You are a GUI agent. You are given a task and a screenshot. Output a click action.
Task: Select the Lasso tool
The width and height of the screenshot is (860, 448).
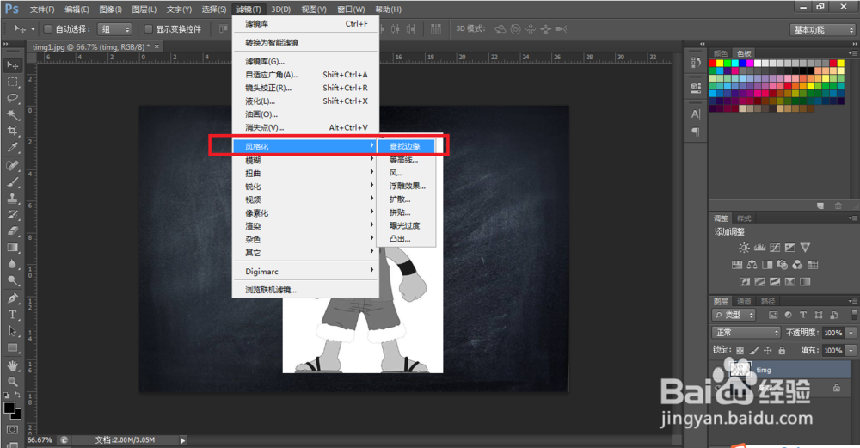(12, 98)
